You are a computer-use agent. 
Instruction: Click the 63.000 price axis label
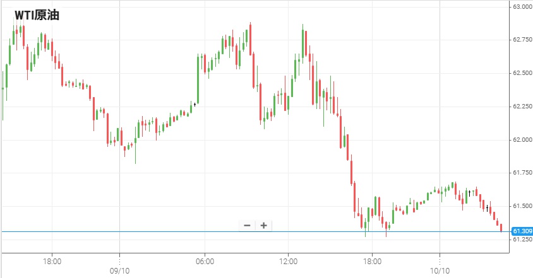point(521,6)
